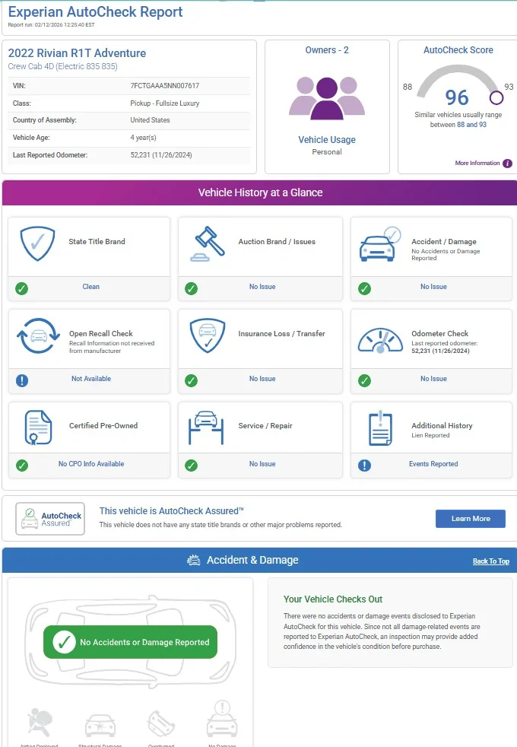Click the green check in Accident / Damage card
Image resolution: width=517 pixels, height=747 pixels.
pos(365,288)
